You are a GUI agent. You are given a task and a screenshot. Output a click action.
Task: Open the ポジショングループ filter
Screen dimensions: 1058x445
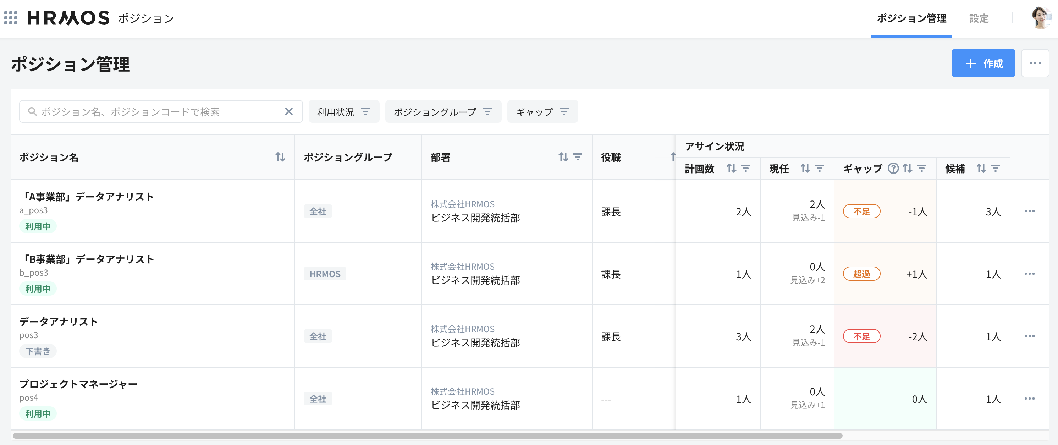click(x=443, y=111)
